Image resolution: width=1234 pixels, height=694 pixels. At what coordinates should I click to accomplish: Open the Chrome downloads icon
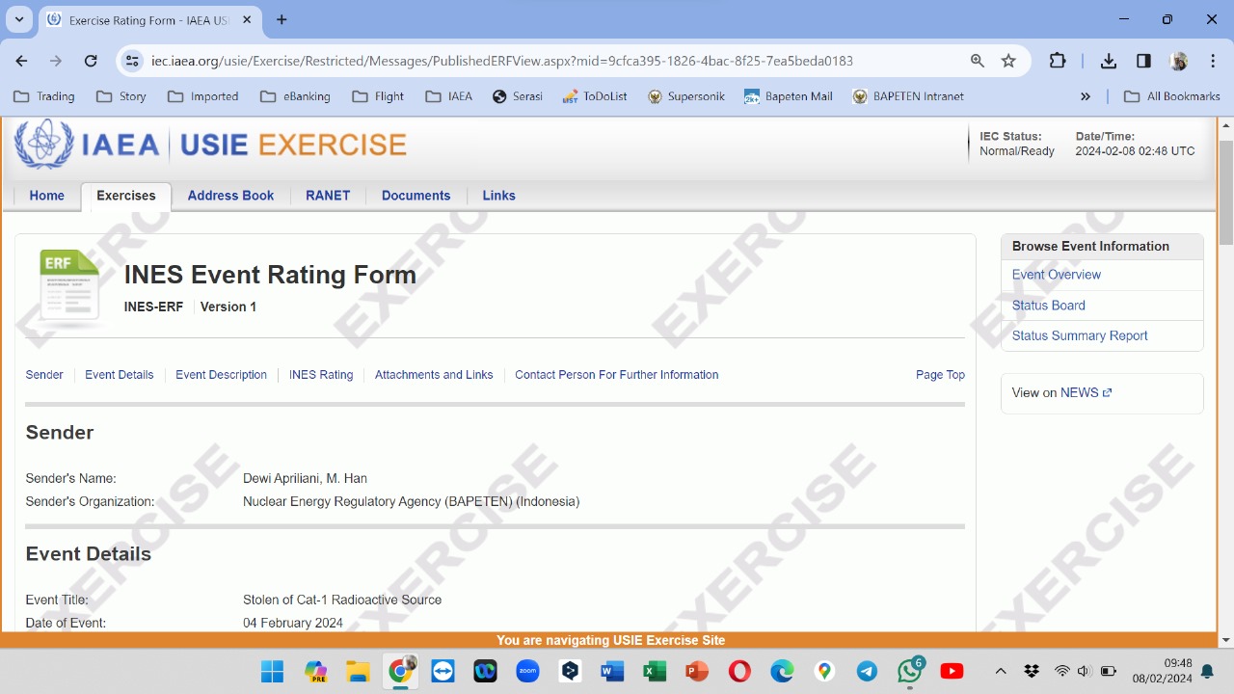point(1109,61)
